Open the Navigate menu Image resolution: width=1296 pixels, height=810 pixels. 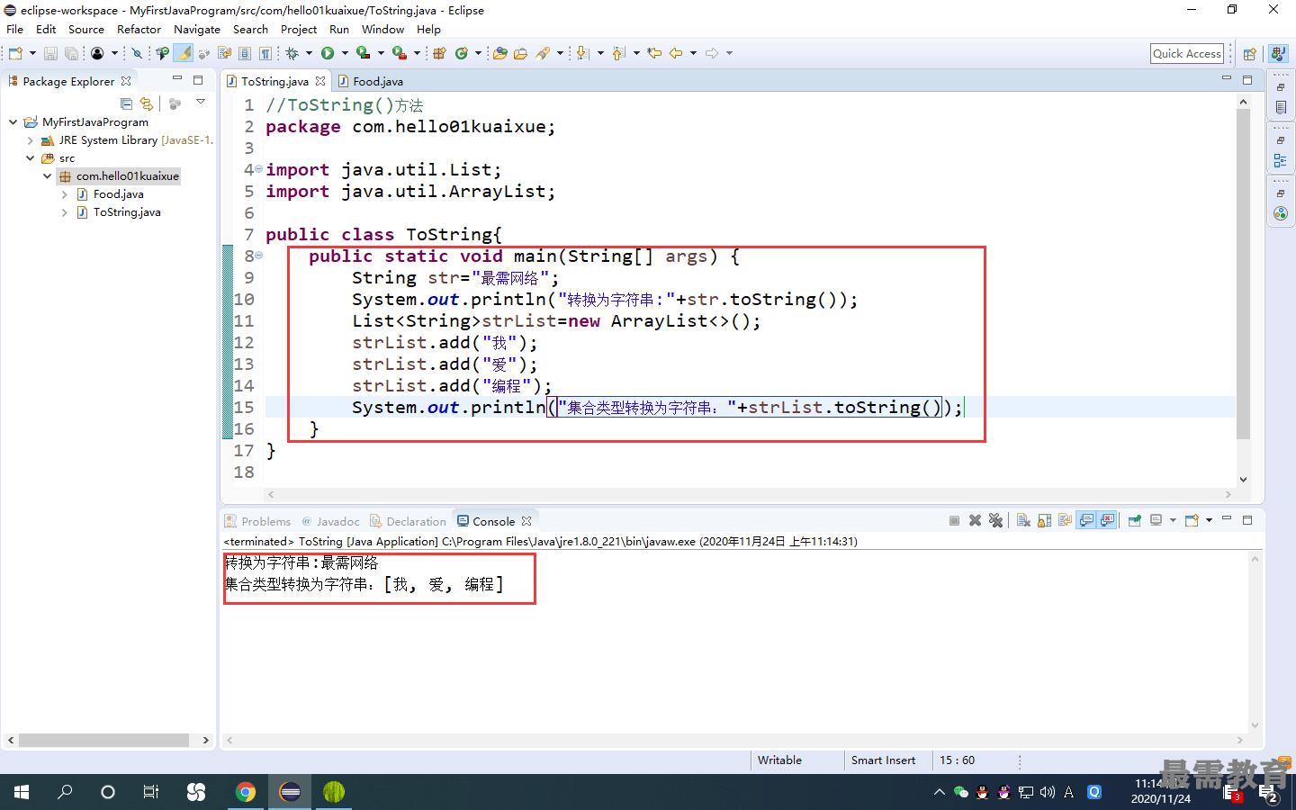197,29
